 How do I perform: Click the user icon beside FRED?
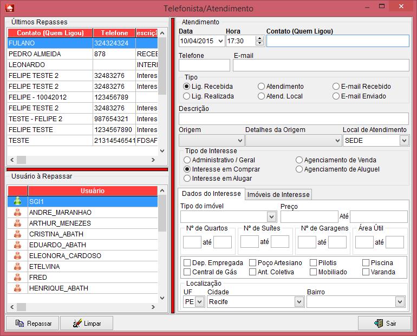tap(17, 277)
